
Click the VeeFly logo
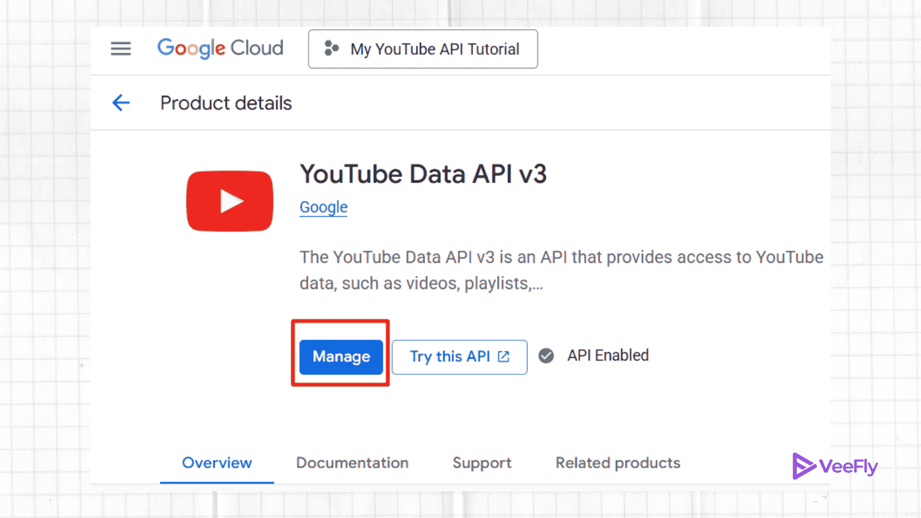(835, 465)
